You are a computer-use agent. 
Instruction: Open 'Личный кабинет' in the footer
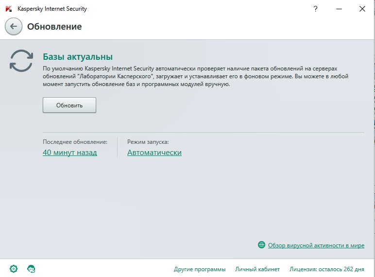point(257,269)
